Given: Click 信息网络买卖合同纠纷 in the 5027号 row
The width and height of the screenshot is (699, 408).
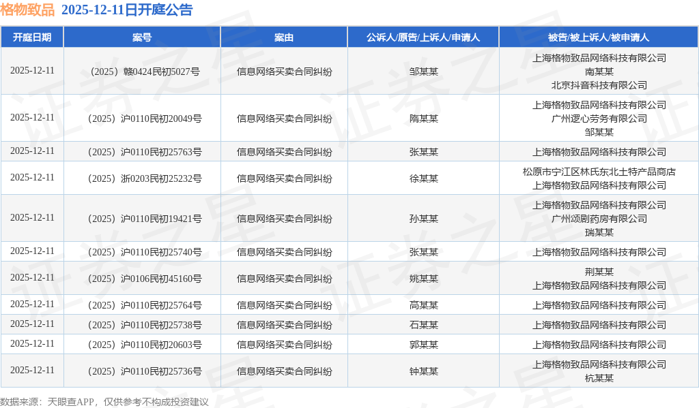Looking at the screenshot, I should [x=285, y=72].
